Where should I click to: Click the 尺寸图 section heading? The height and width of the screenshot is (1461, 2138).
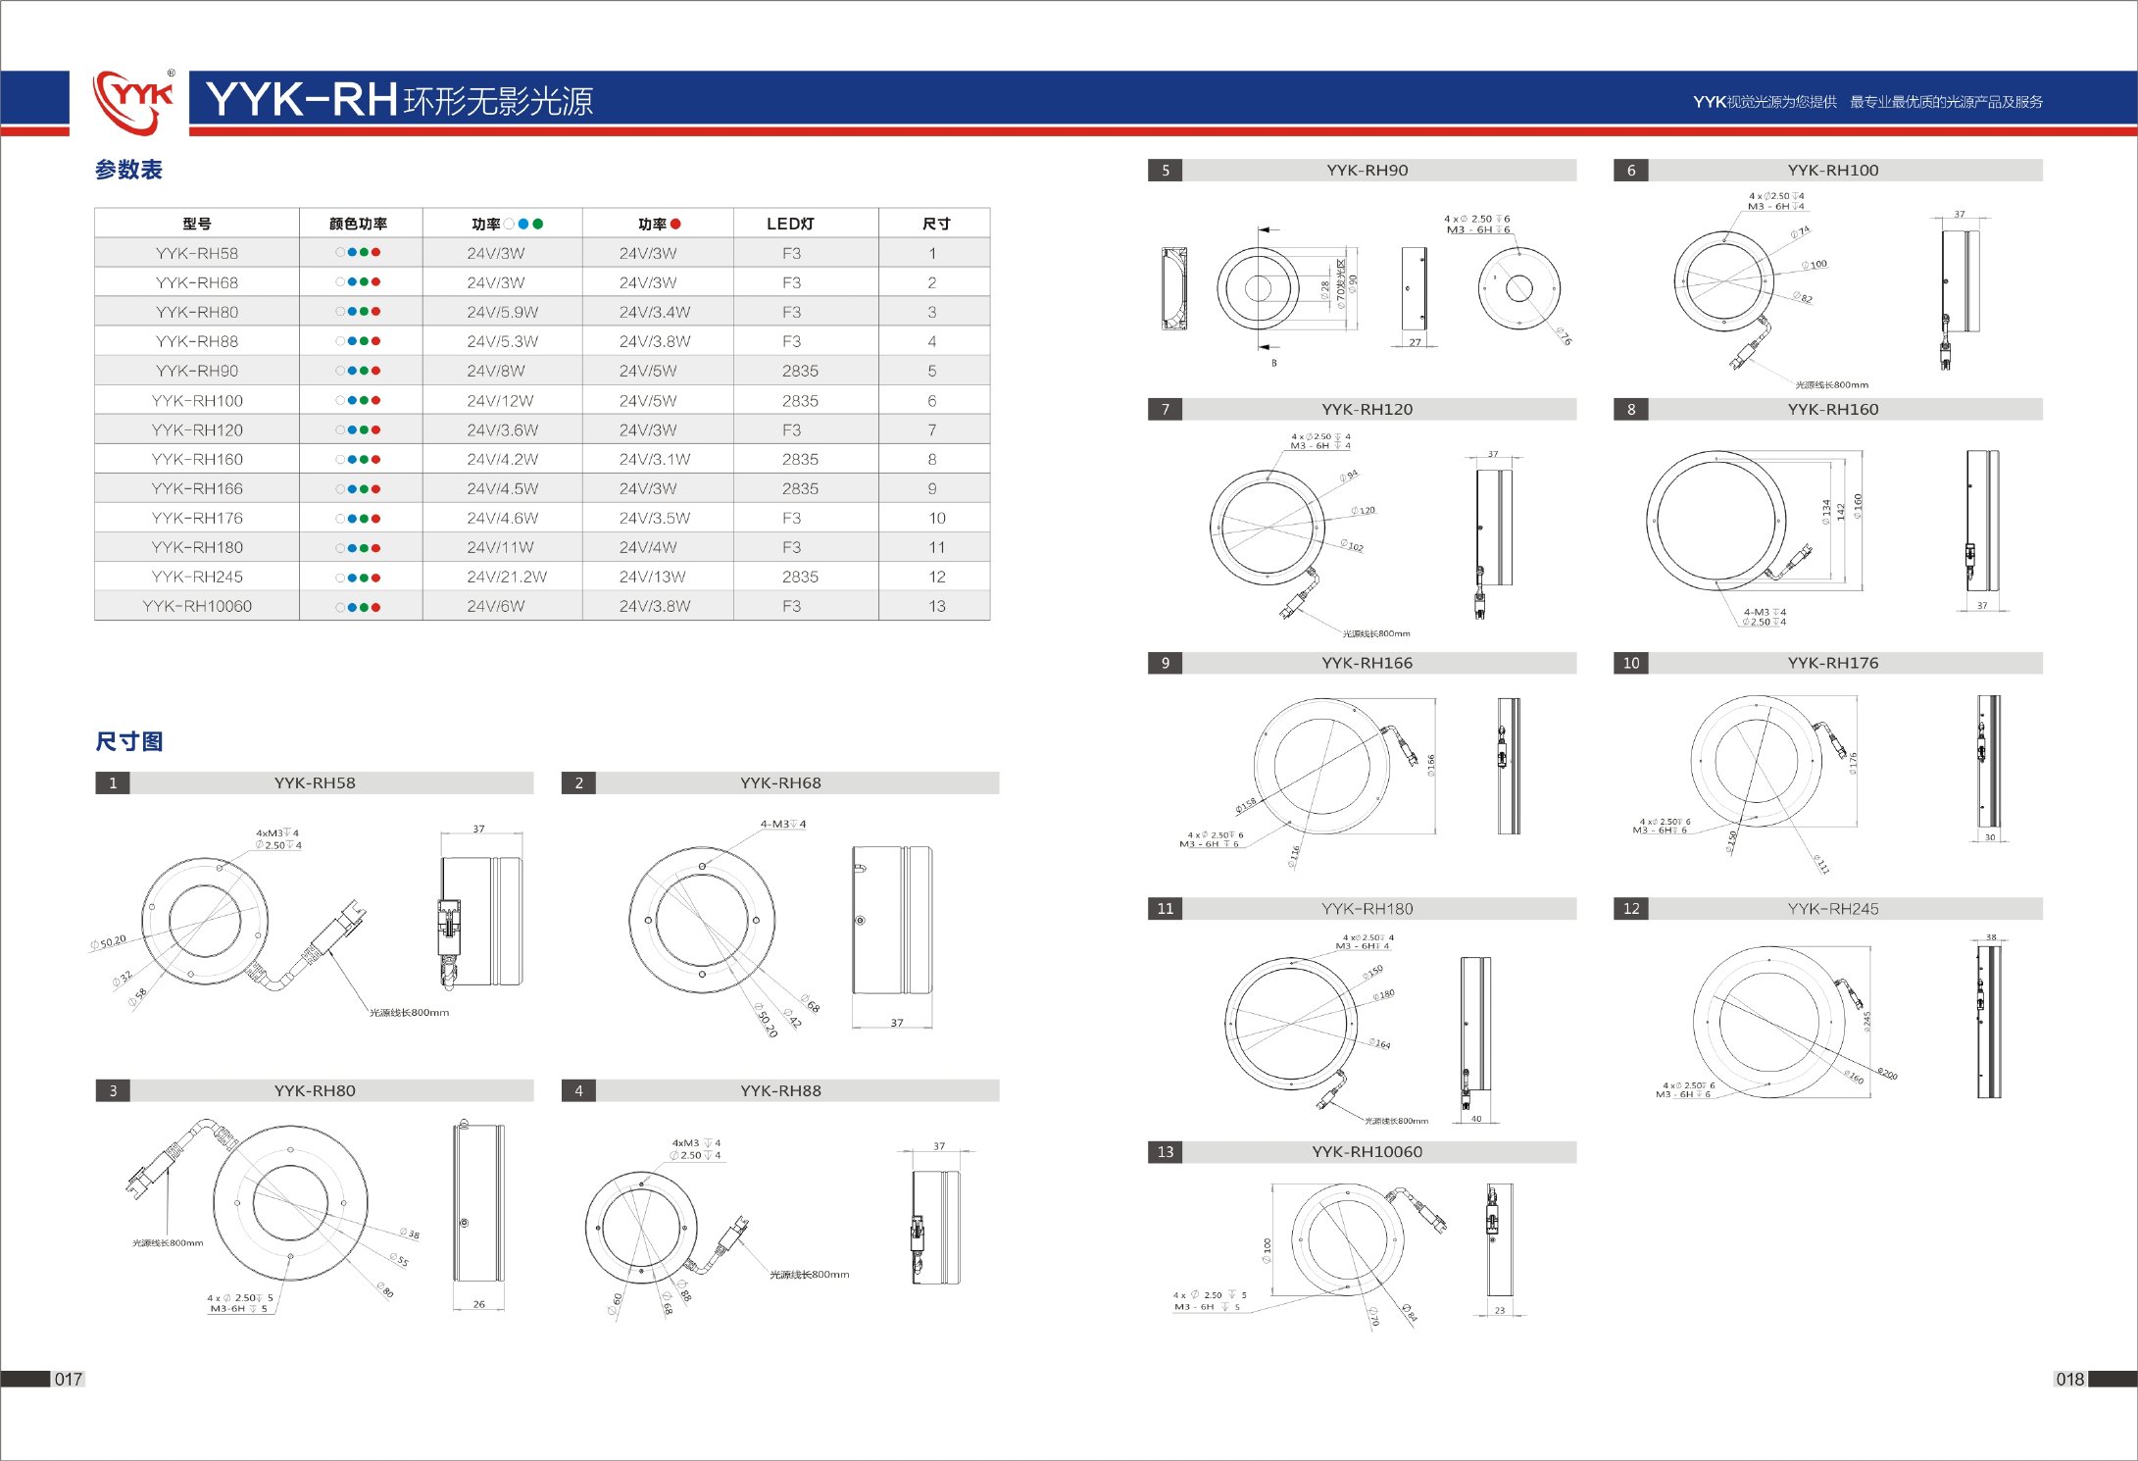tap(128, 741)
